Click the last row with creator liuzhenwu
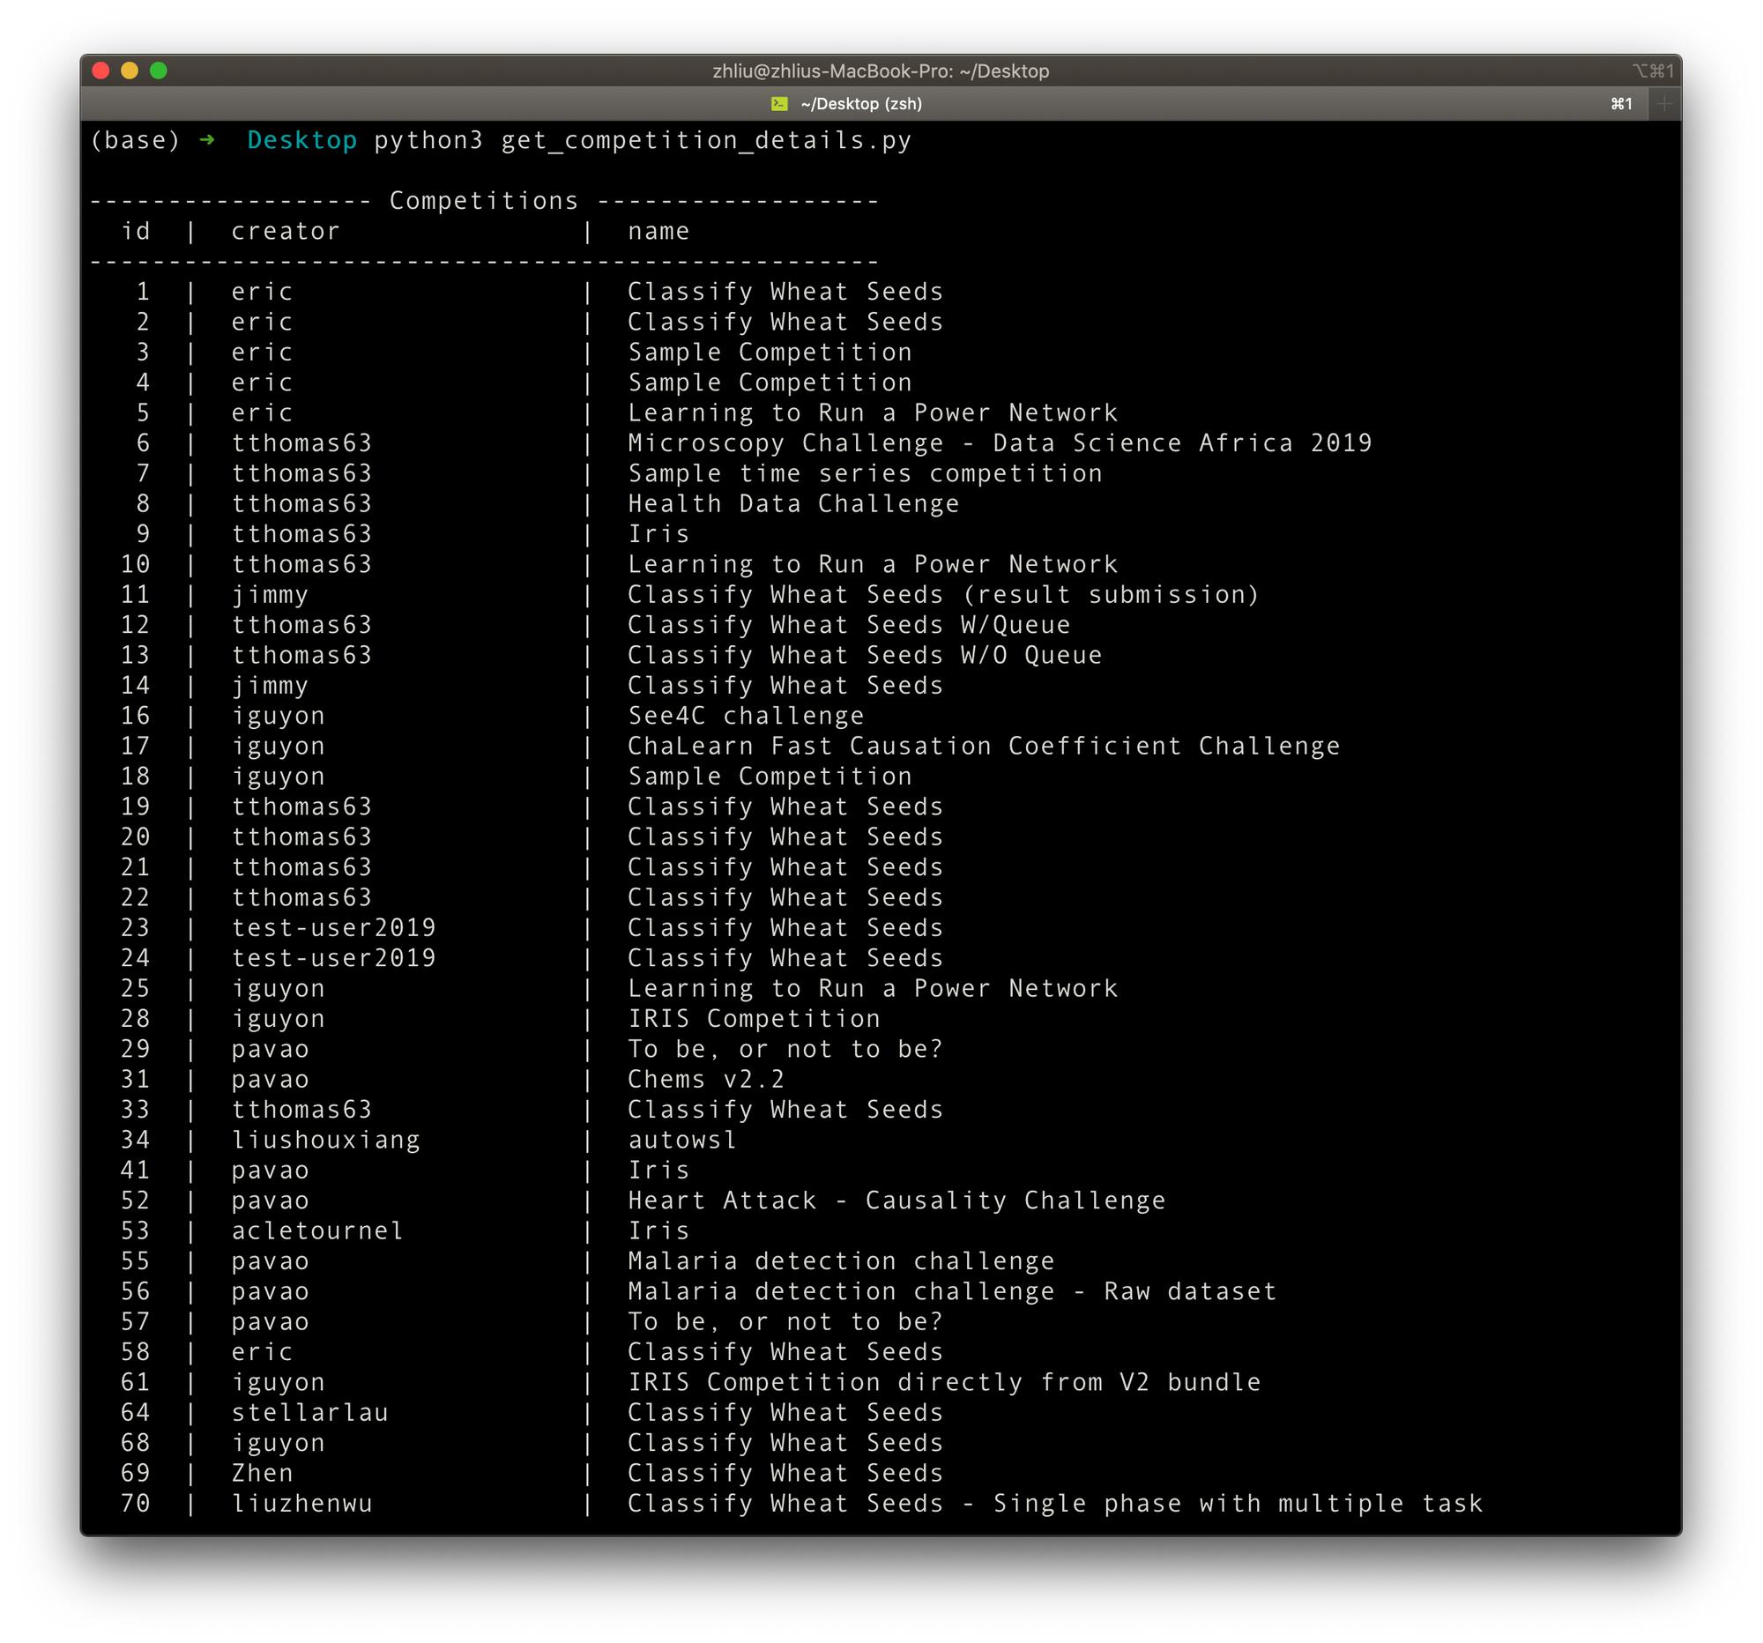This screenshot has height=1643, width=1763. [x=301, y=1504]
